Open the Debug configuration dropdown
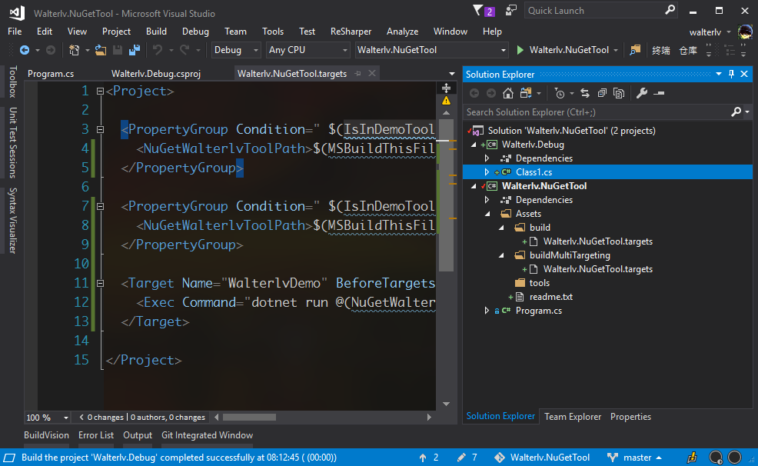This screenshot has height=466, width=758. click(x=237, y=50)
